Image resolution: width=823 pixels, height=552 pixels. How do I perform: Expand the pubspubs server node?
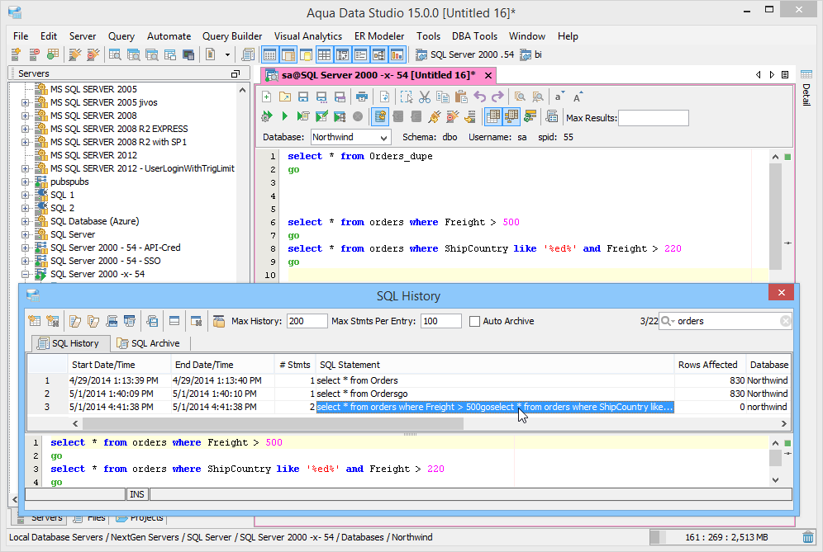[25, 182]
